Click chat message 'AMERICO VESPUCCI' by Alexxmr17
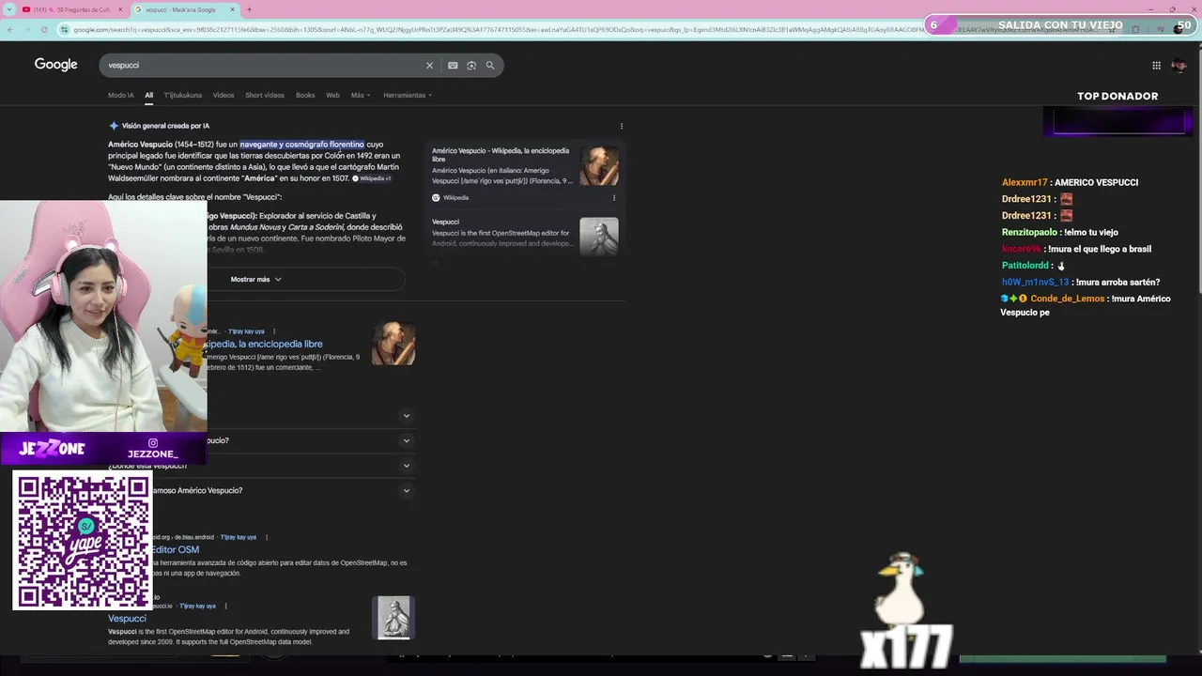1202x676 pixels. coord(1097,182)
